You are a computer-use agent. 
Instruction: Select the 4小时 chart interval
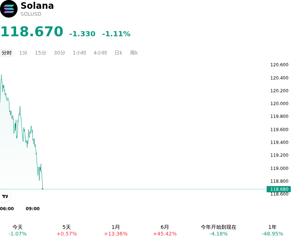[x=100, y=53]
